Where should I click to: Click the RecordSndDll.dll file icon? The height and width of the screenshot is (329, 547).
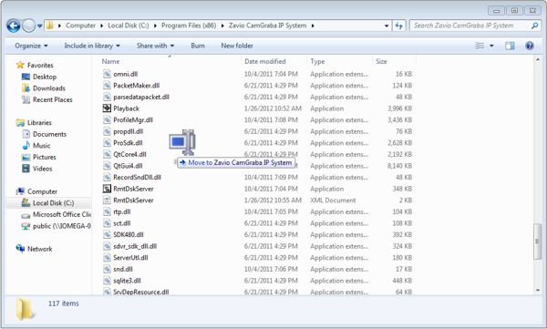pos(107,177)
